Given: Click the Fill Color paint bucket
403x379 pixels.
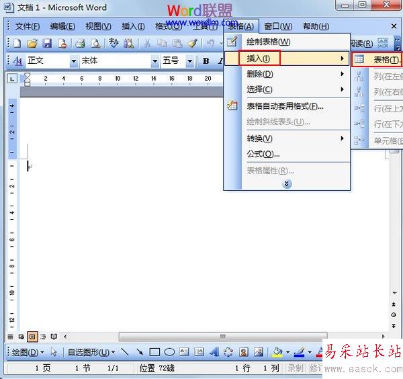Looking at the screenshot, I should click(x=277, y=352).
